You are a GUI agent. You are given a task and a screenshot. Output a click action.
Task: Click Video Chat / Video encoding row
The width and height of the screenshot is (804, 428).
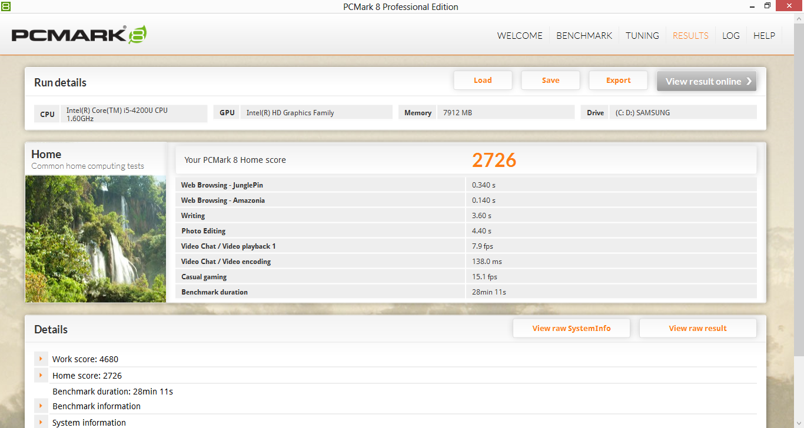pyautogui.click(x=466, y=262)
